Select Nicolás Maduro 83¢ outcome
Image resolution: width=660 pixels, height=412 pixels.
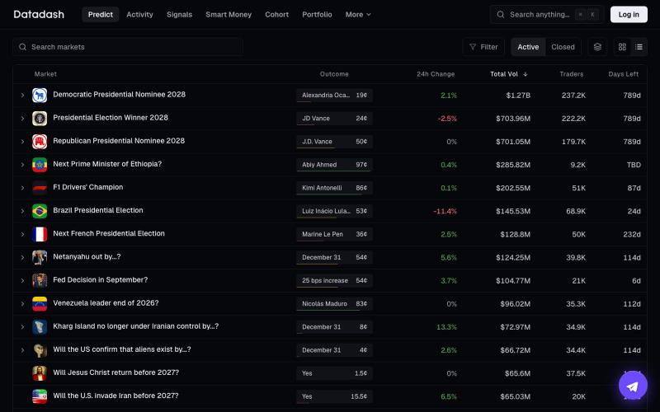334,303
